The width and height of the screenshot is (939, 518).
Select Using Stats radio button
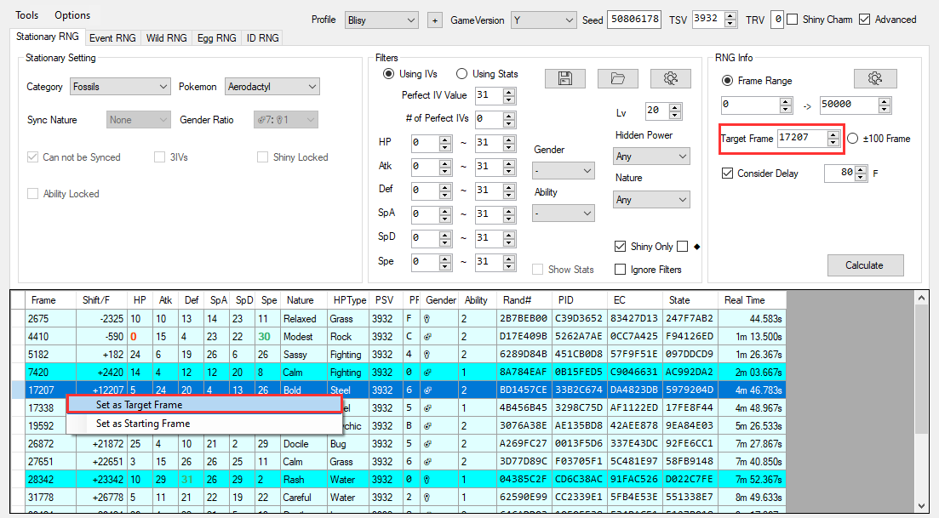click(x=461, y=73)
